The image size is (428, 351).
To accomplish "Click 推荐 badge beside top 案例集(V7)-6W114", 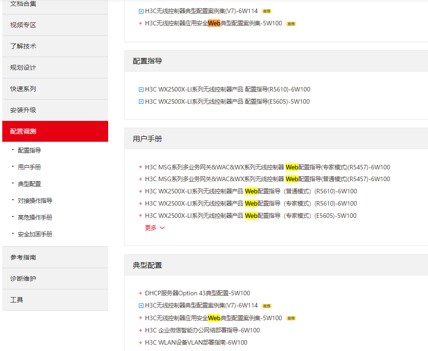I will tap(266, 11).
